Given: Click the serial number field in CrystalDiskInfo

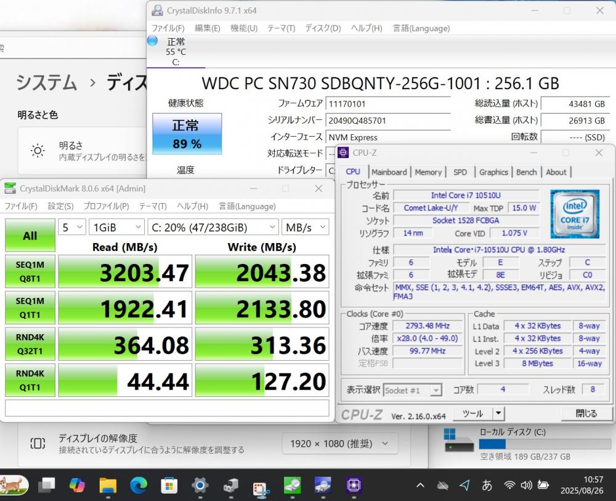Looking at the screenshot, I should click(388, 121).
